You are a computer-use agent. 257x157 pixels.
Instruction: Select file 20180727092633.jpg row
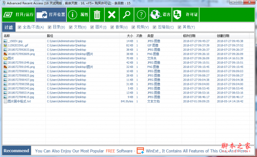(128, 49)
